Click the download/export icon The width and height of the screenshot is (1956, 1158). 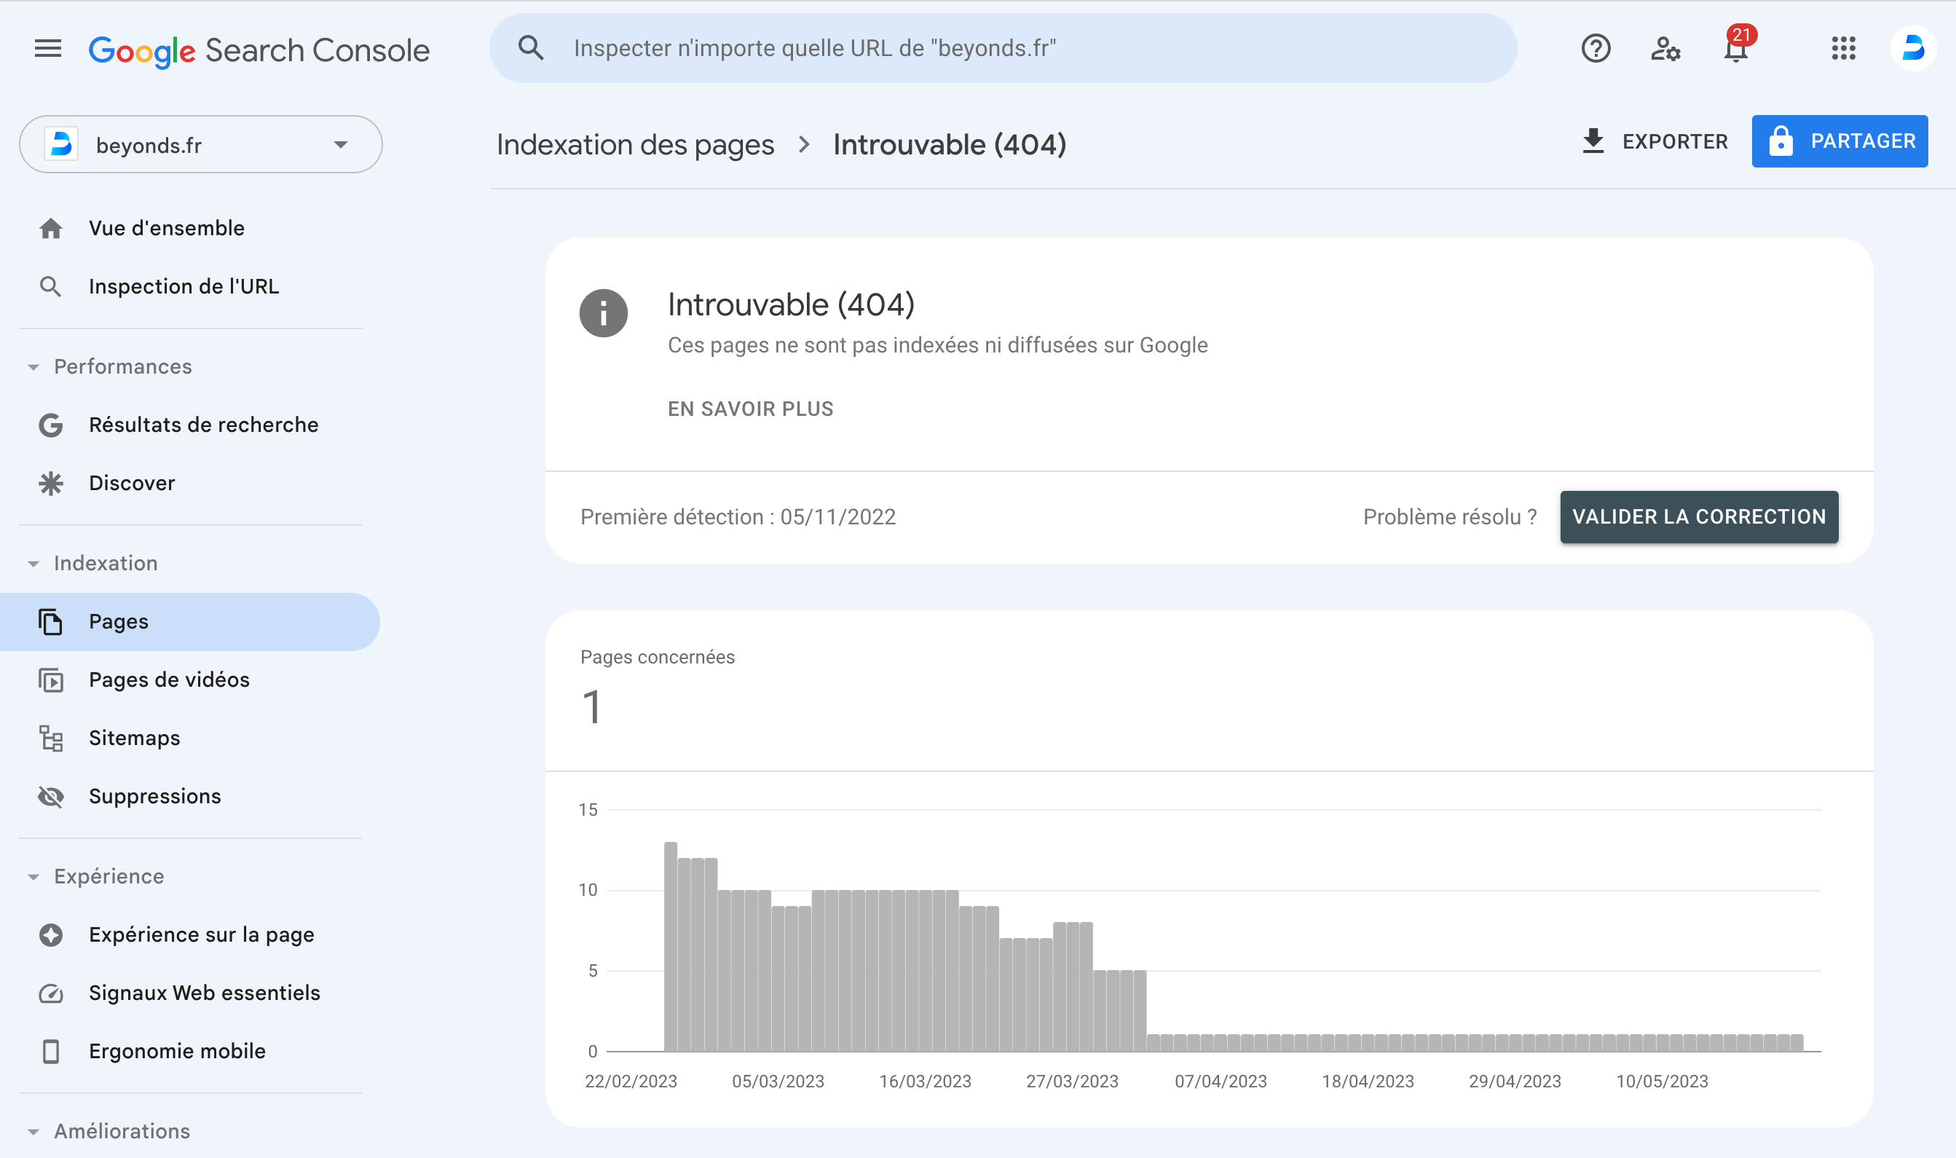tap(1593, 141)
